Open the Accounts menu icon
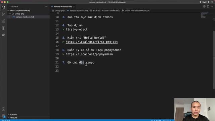215x121 pixels. (x=3, y=109)
